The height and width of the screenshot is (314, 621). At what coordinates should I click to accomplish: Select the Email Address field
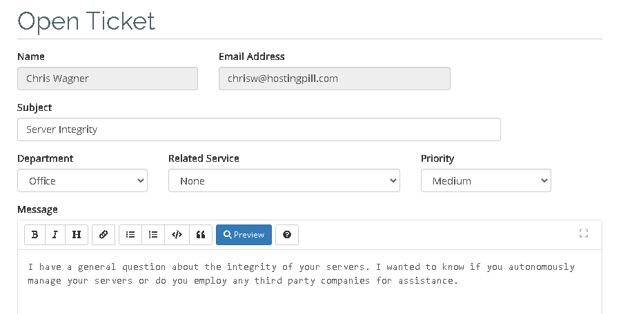pyautogui.click(x=335, y=78)
